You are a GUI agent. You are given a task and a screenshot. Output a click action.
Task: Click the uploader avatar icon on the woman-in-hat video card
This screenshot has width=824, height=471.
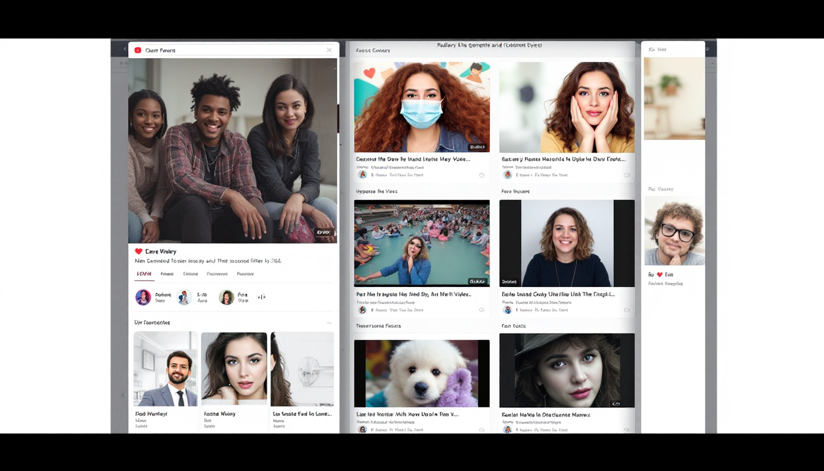pos(507,429)
